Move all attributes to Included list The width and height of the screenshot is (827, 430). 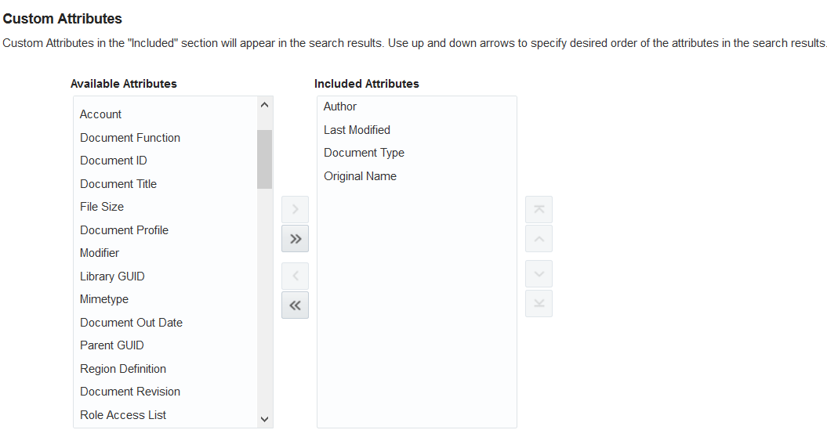pos(295,239)
